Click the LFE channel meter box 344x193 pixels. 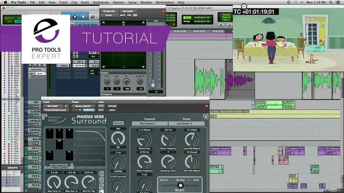(x=59, y=145)
